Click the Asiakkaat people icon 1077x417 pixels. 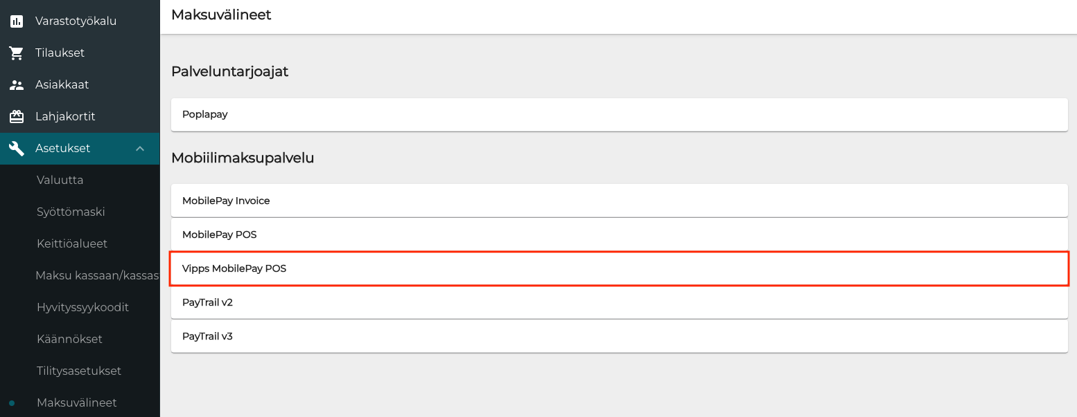pyautogui.click(x=16, y=84)
